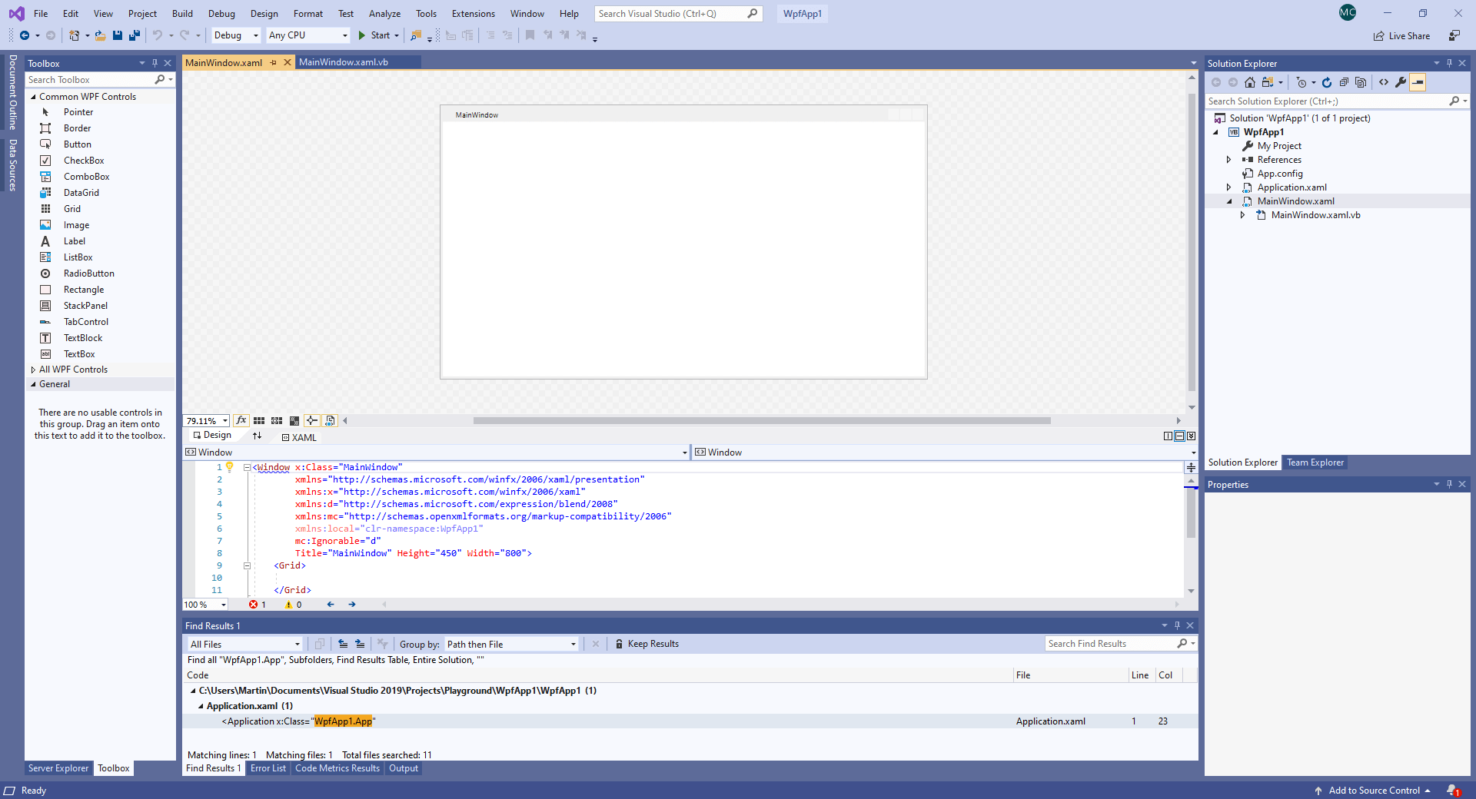
Task: Switch to the MainWindow.xaml.vb tab
Action: tap(344, 62)
